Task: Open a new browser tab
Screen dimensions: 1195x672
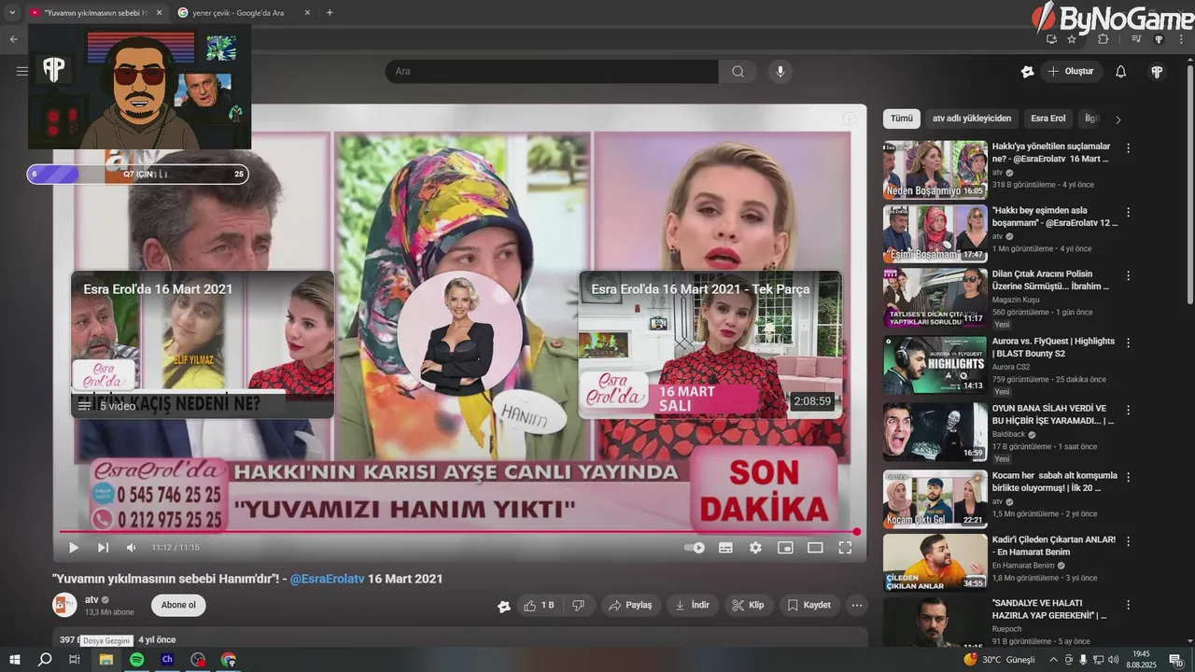Action: [330, 13]
